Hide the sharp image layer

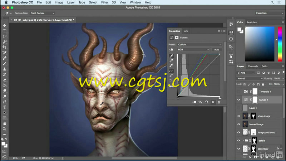238,116
